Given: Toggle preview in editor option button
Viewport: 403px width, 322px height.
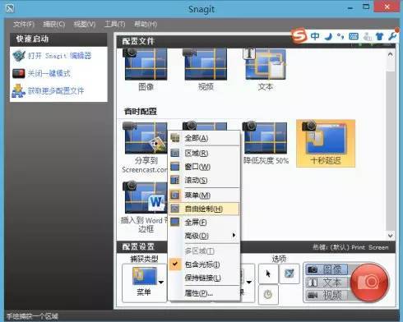Looking at the screenshot, I should click(x=290, y=274).
